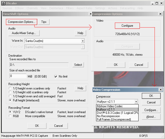
Task: Select Full Frames (Uncompressed) entry
Action: point(117,119)
